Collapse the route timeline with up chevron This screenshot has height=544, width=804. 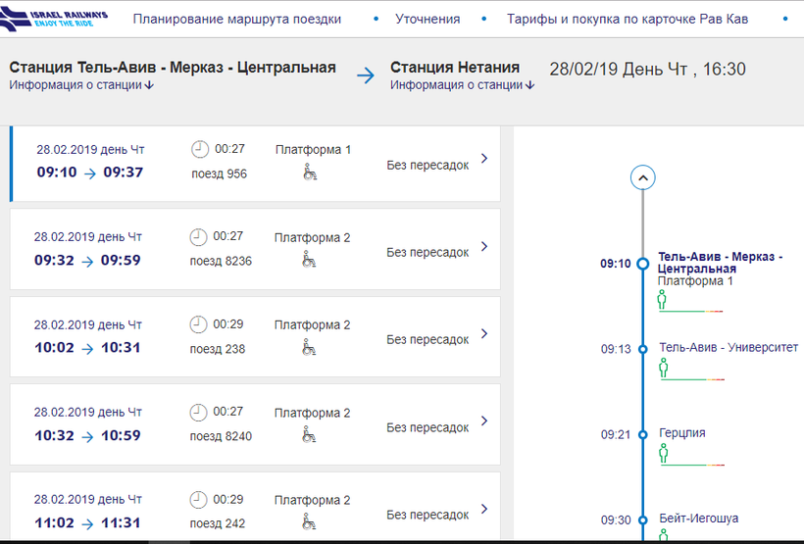642,177
